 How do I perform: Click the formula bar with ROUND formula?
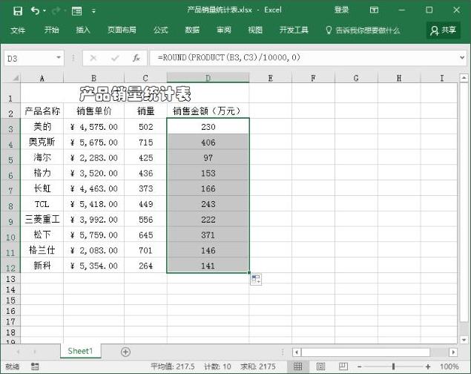click(303, 58)
